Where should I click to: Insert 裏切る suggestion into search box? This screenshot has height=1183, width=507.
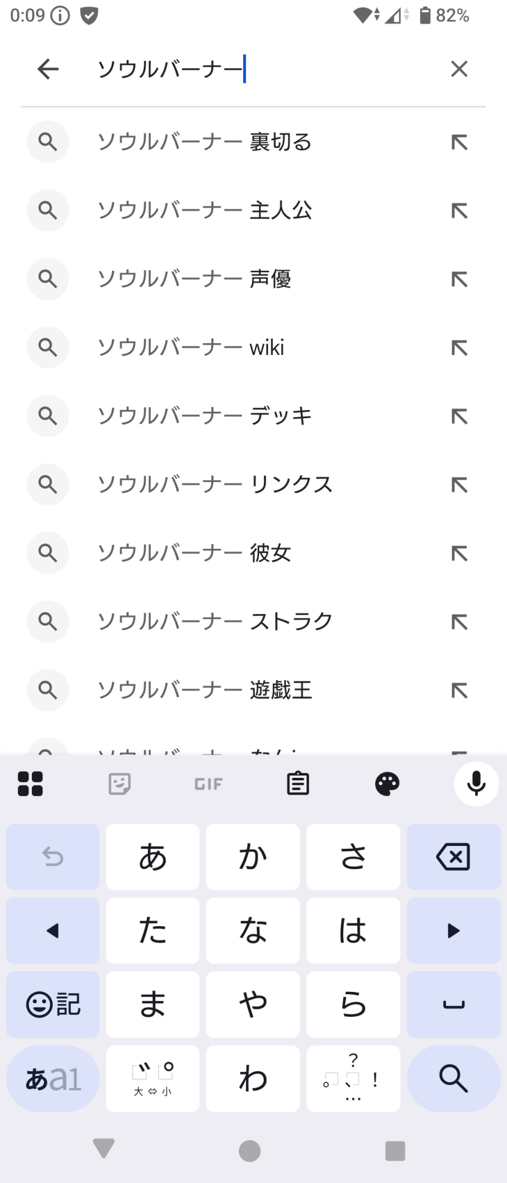pyautogui.click(x=459, y=142)
